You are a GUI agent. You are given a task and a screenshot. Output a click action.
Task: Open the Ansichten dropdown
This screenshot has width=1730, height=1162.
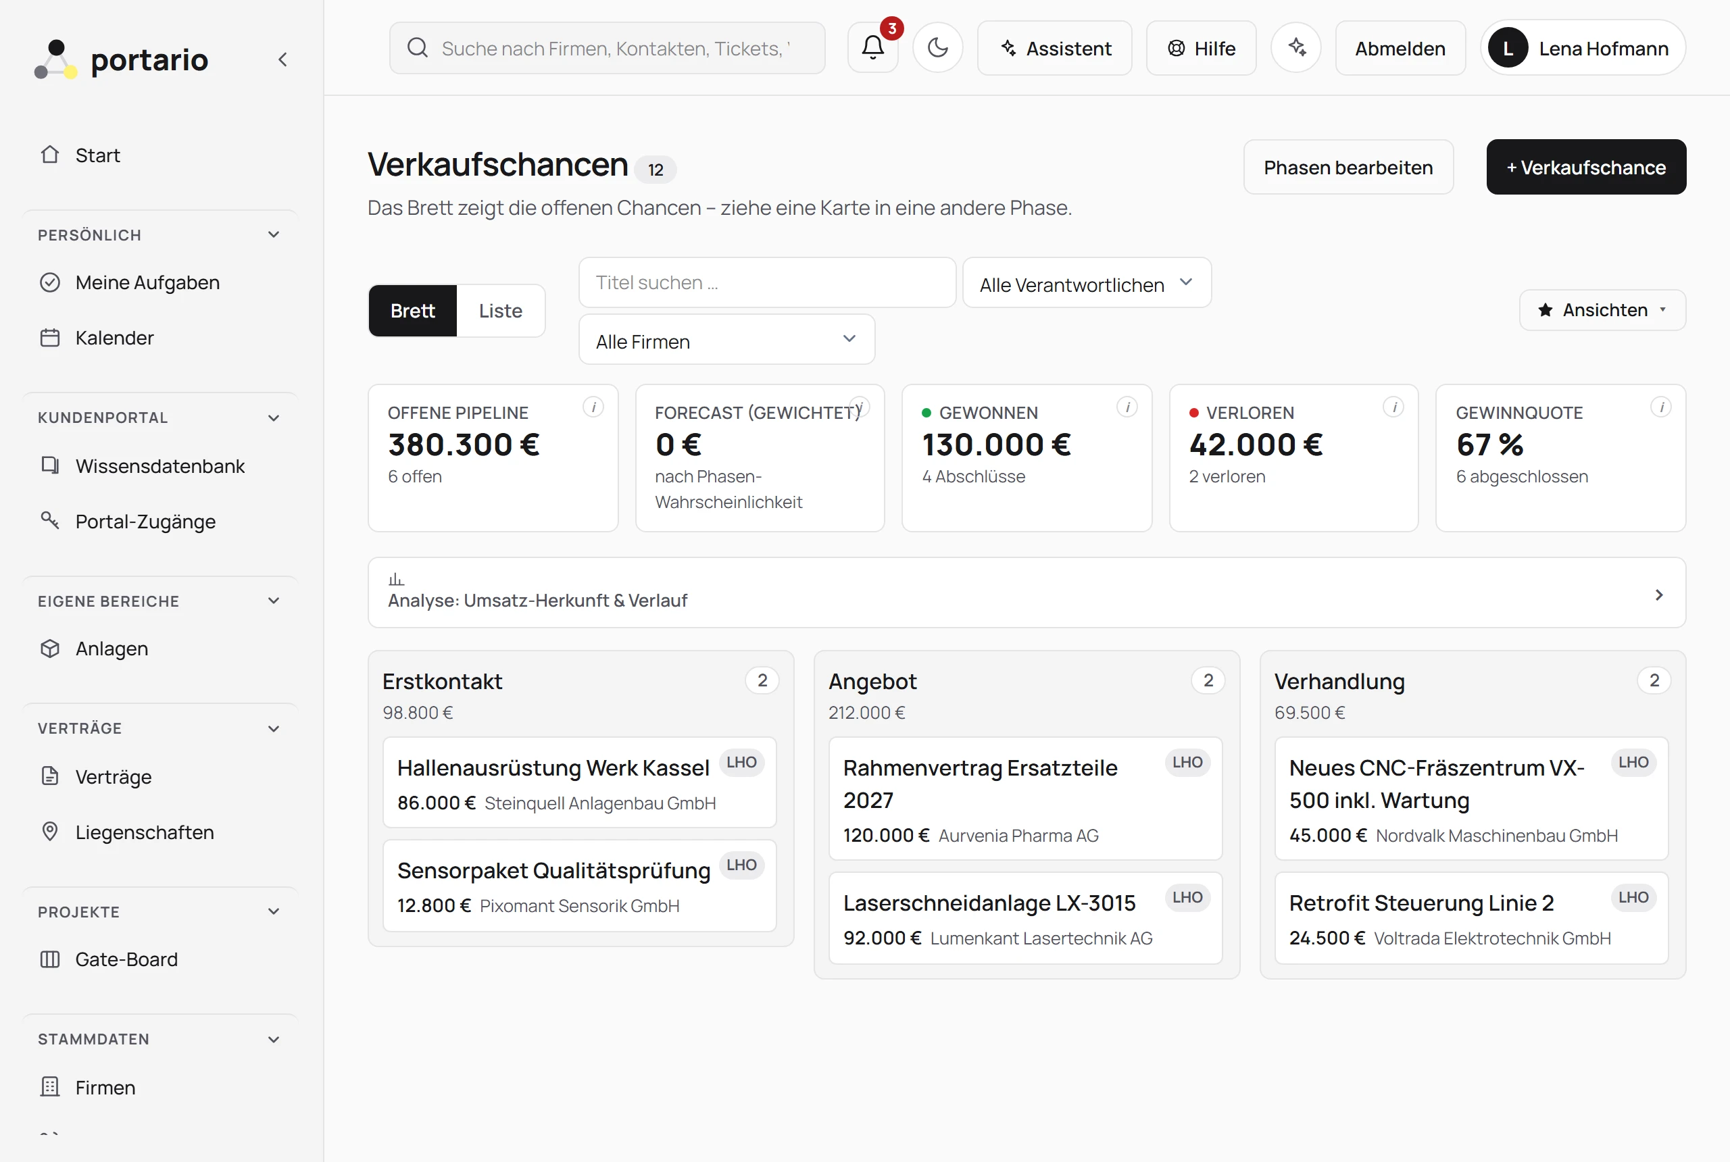(x=1602, y=310)
